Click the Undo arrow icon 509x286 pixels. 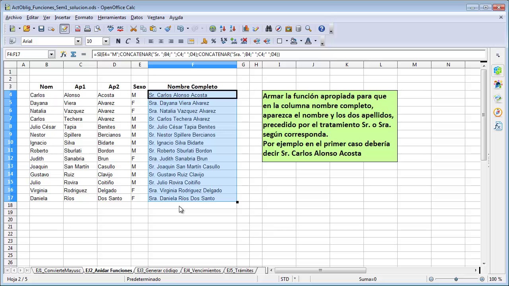click(x=181, y=29)
